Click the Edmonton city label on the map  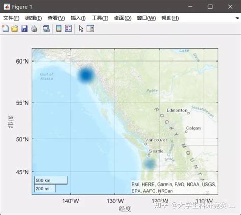177,110
